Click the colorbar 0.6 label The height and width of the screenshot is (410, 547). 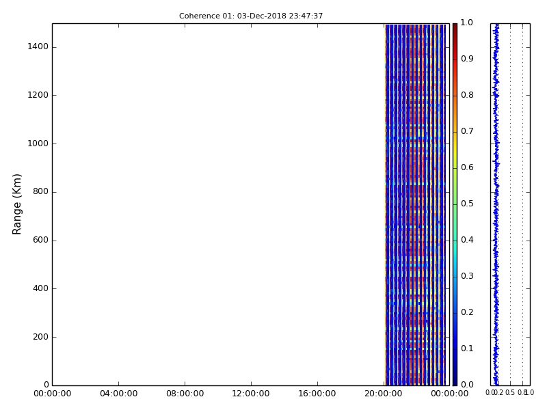click(467, 167)
